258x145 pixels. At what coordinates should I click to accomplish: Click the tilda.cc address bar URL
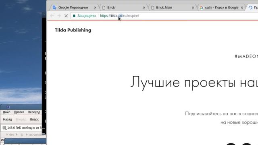coord(119,16)
